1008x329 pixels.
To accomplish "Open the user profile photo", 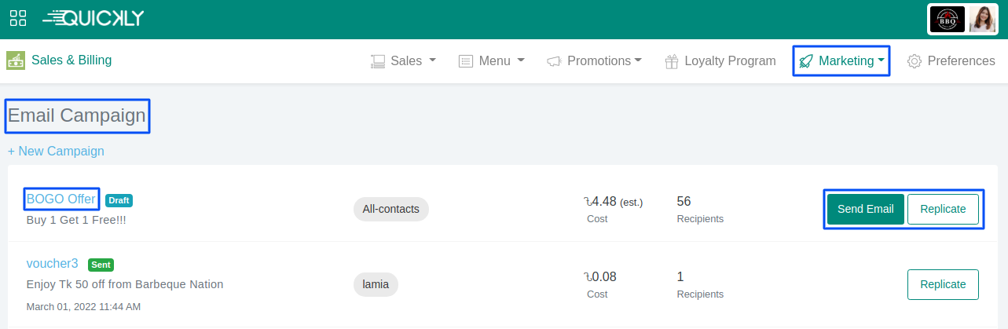I will (x=982, y=20).
